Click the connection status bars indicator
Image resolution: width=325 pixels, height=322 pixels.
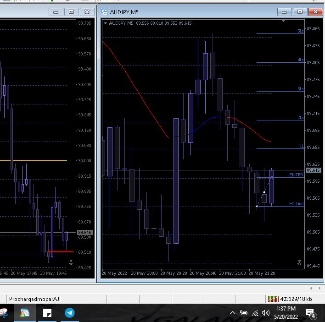coord(273,299)
